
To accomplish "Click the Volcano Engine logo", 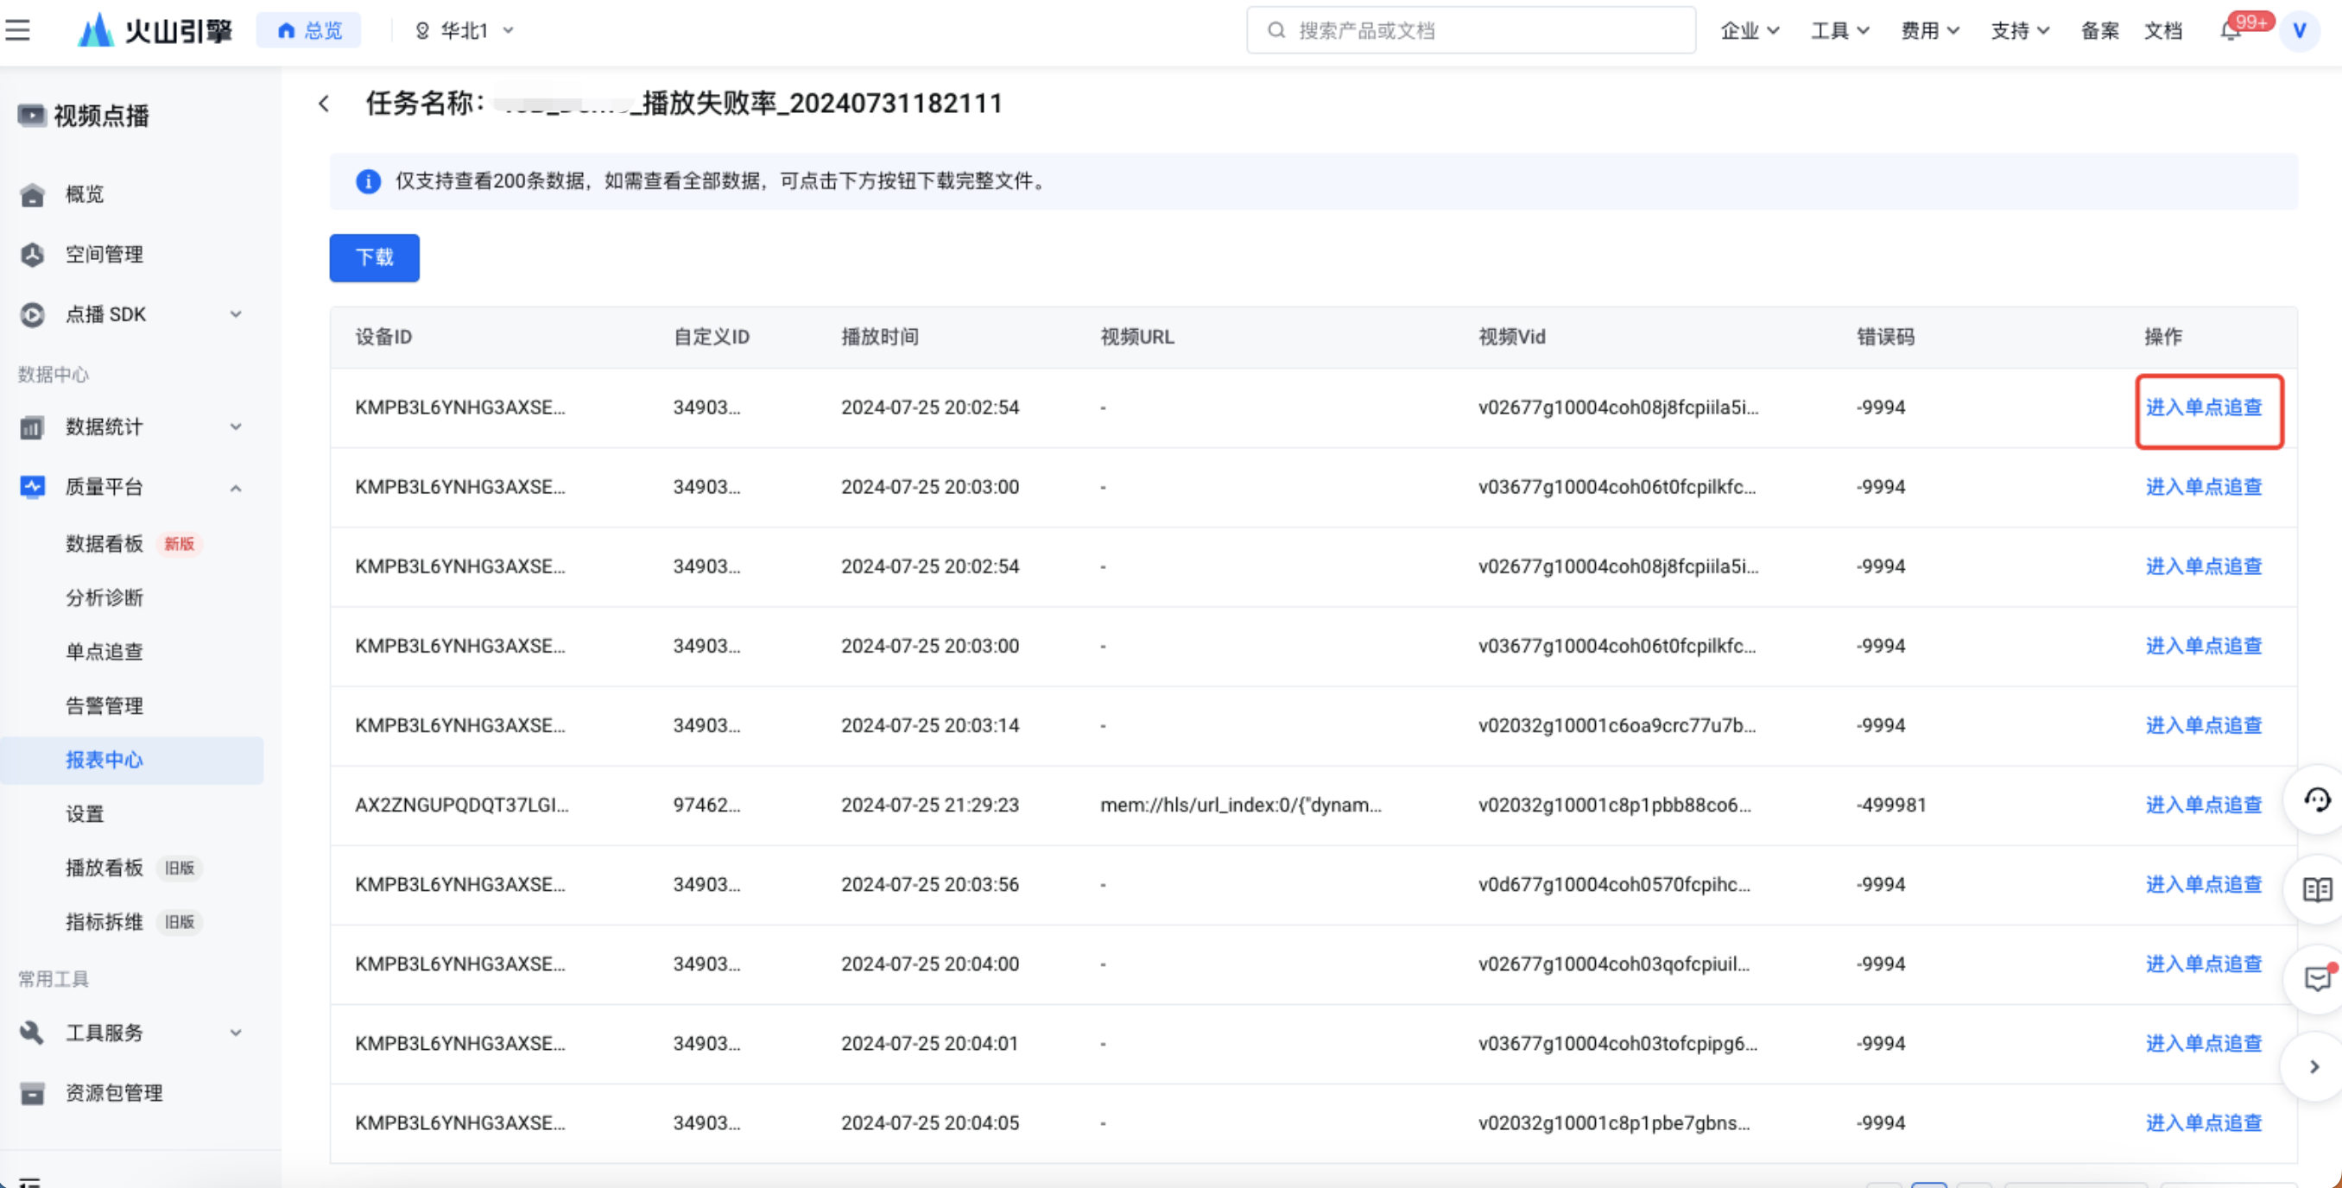I will click(x=155, y=30).
